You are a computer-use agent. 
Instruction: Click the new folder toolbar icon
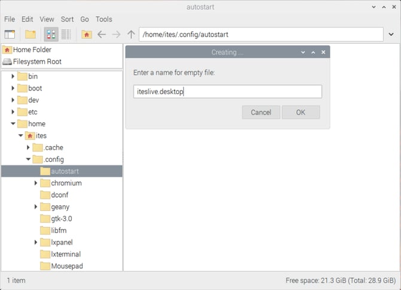point(30,35)
